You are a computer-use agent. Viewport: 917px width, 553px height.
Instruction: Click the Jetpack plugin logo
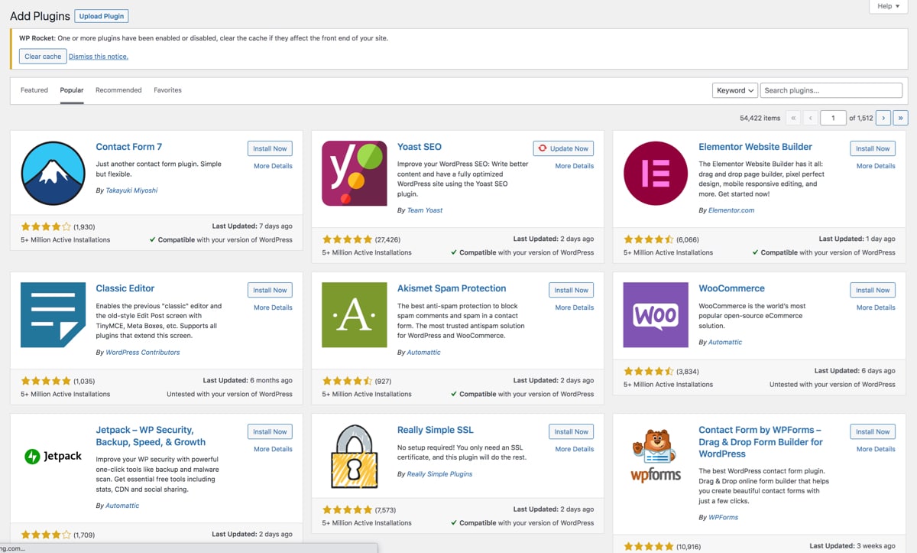53,457
